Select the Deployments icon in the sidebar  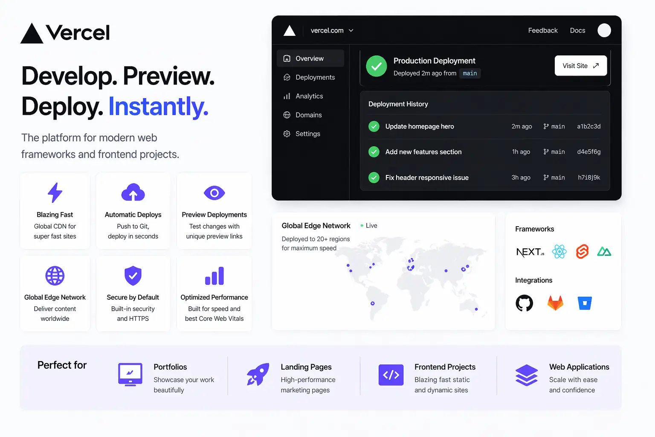pyautogui.click(x=287, y=77)
